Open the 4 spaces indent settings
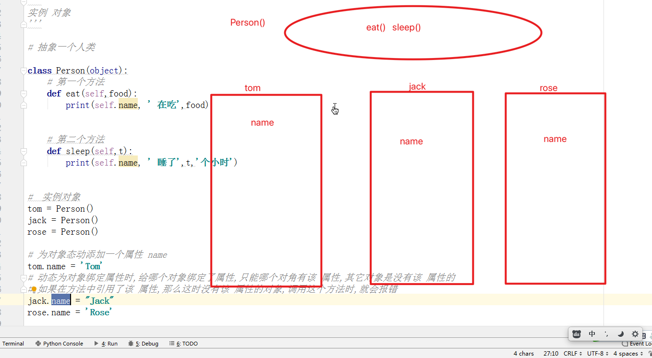The height and width of the screenshot is (358, 652). 628,354
